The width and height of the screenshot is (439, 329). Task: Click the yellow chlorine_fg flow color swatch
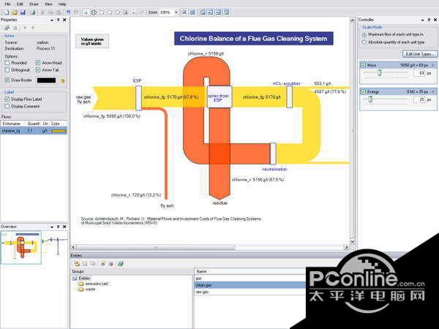click(59, 131)
